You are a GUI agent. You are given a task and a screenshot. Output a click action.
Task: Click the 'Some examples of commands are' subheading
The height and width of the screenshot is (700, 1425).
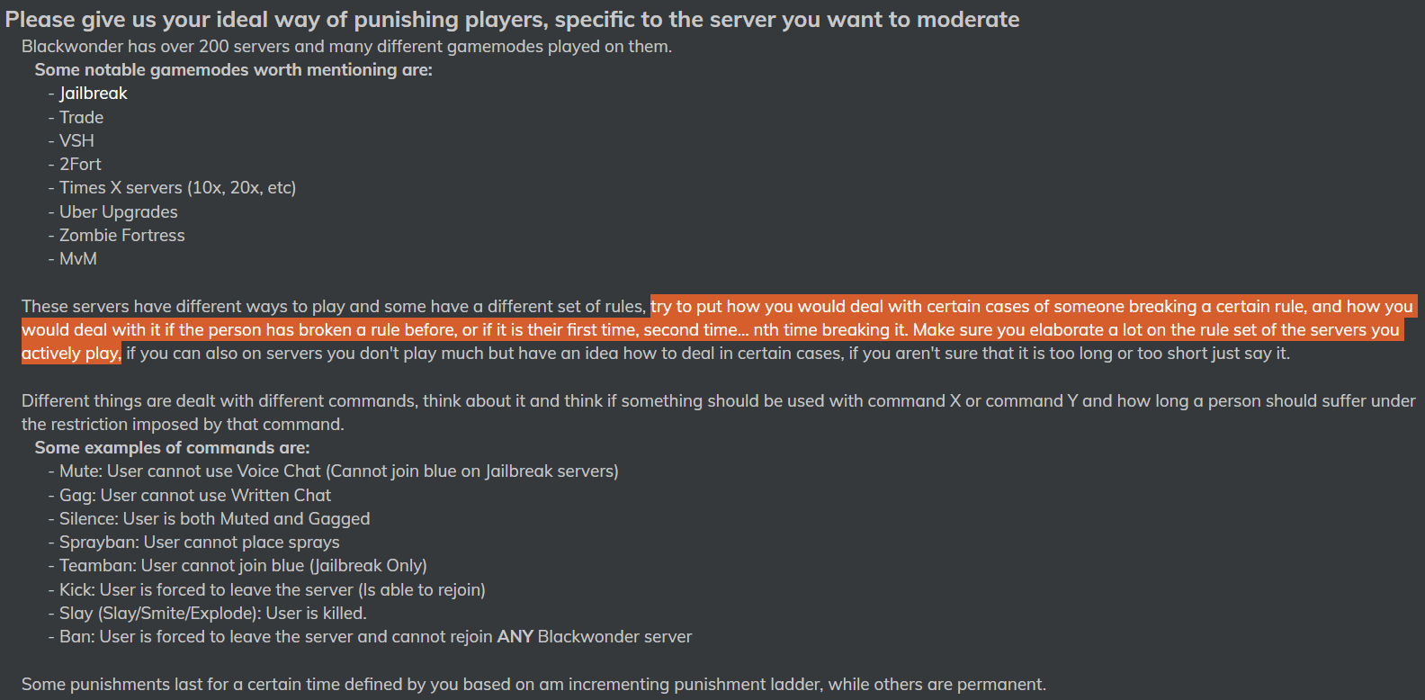[172, 447]
